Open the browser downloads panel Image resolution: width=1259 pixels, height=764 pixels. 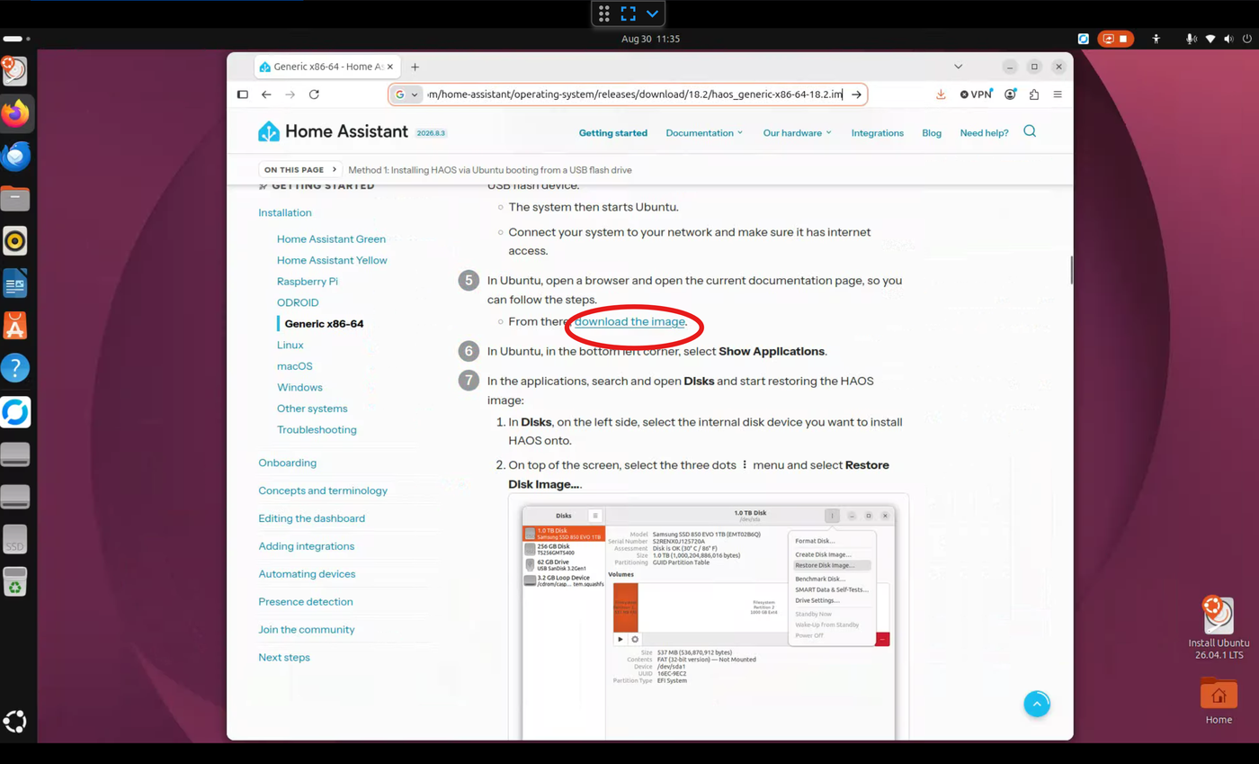pyautogui.click(x=941, y=94)
